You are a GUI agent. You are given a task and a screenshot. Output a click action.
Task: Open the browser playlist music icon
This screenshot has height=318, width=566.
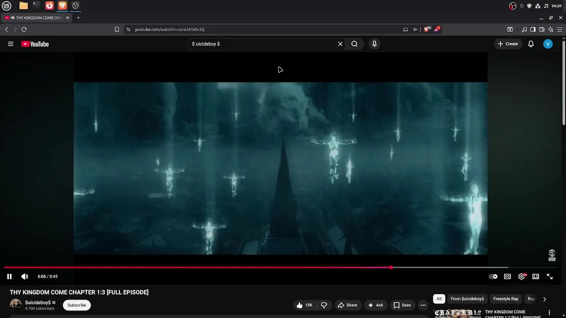pos(524,29)
